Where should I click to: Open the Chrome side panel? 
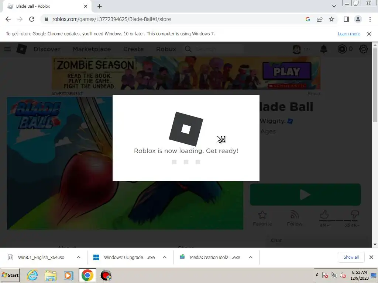click(x=346, y=19)
